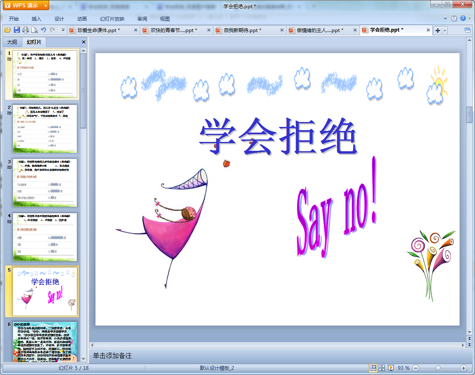Save the presentation with floppy icon

point(17,30)
